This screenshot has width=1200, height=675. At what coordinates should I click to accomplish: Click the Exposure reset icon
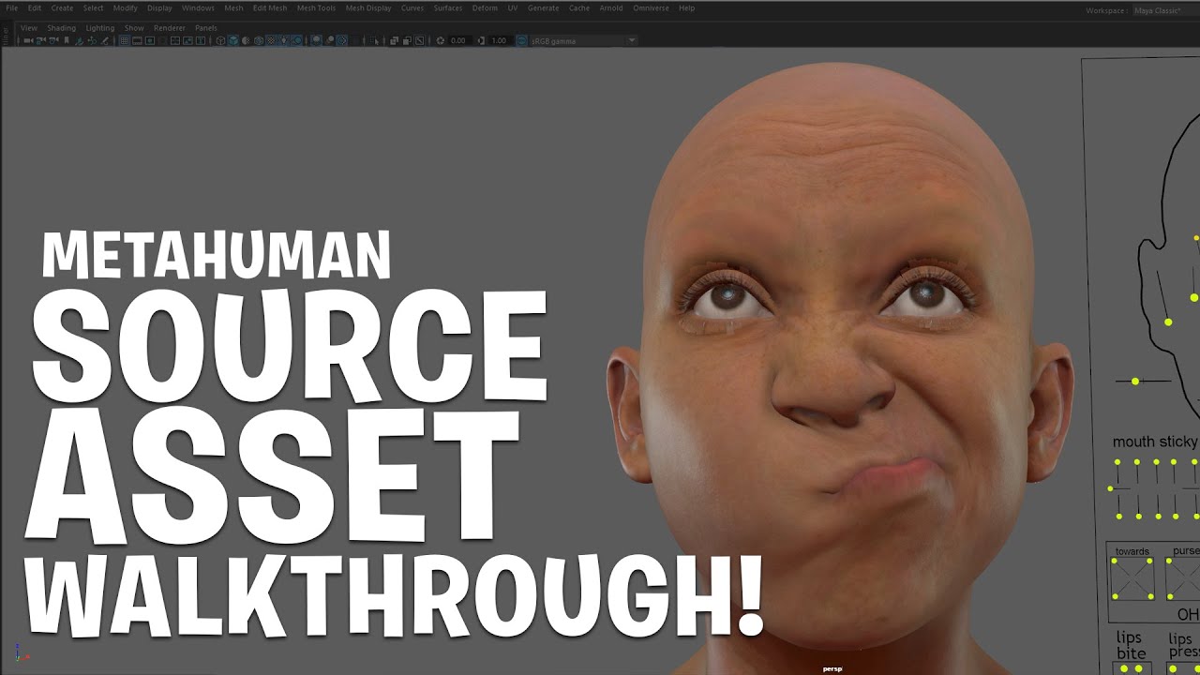coord(441,40)
